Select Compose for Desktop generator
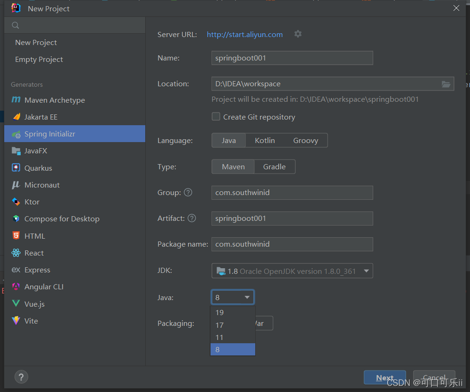Viewport: 470px width, 392px height. 62,219
